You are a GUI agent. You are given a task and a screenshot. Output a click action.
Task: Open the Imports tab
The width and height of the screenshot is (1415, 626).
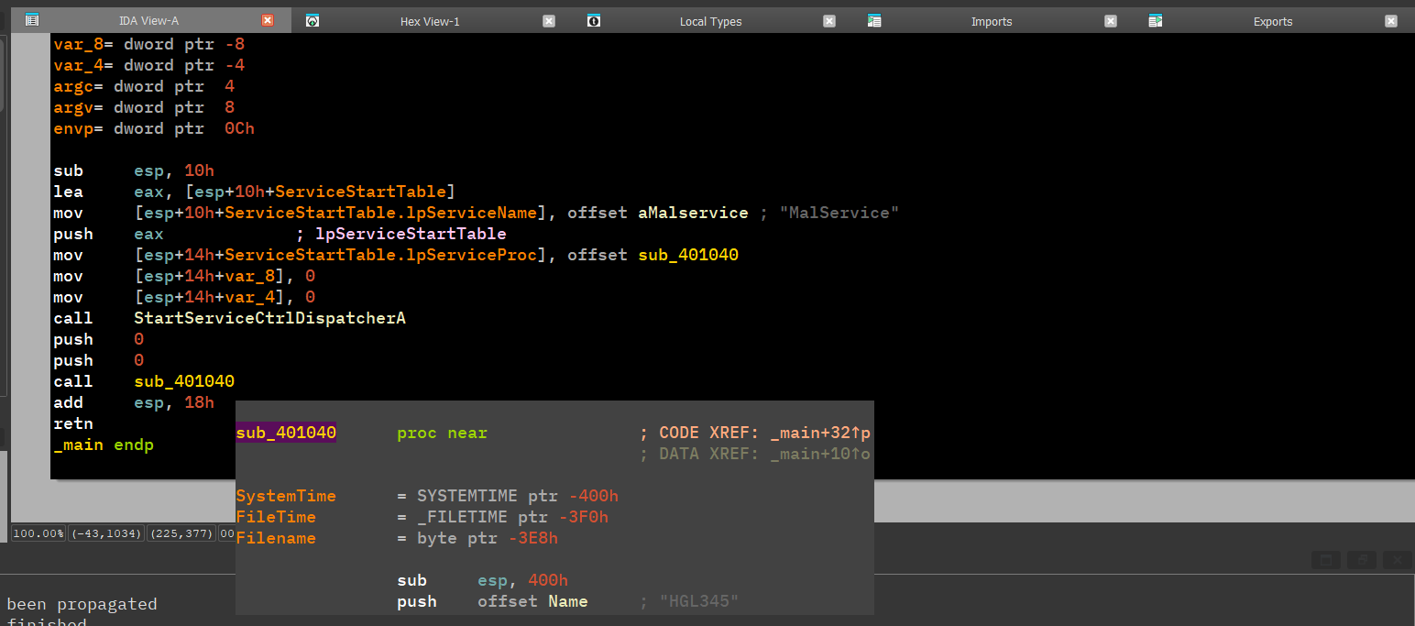(x=992, y=21)
